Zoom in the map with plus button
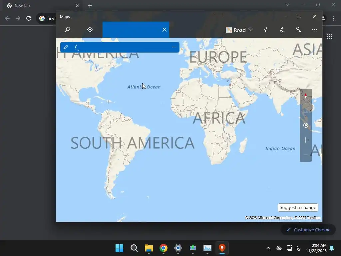Image resolution: width=341 pixels, height=256 pixels. point(306,140)
